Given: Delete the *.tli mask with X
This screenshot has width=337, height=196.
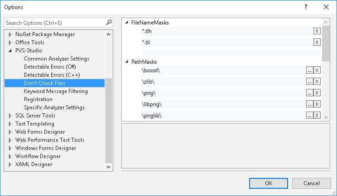Looking at the screenshot, I should pyautogui.click(x=317, y=42).
